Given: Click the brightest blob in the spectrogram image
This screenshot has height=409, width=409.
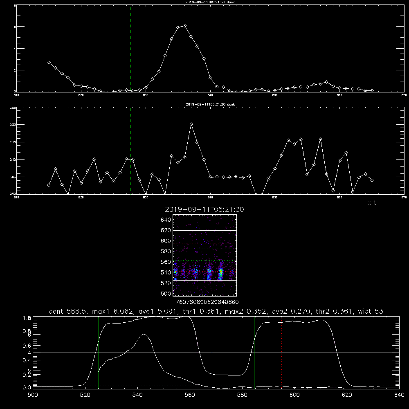Looking at the screenshot, I should (x=221, y=272).
